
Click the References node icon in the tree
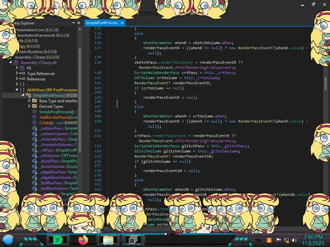pyautogui.click(x=22, y=79)
